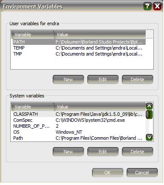Click the F:\Dokumen\Borland Studio Projects value
The width and height of the screenshot is (164, 185).
[99, 42]
